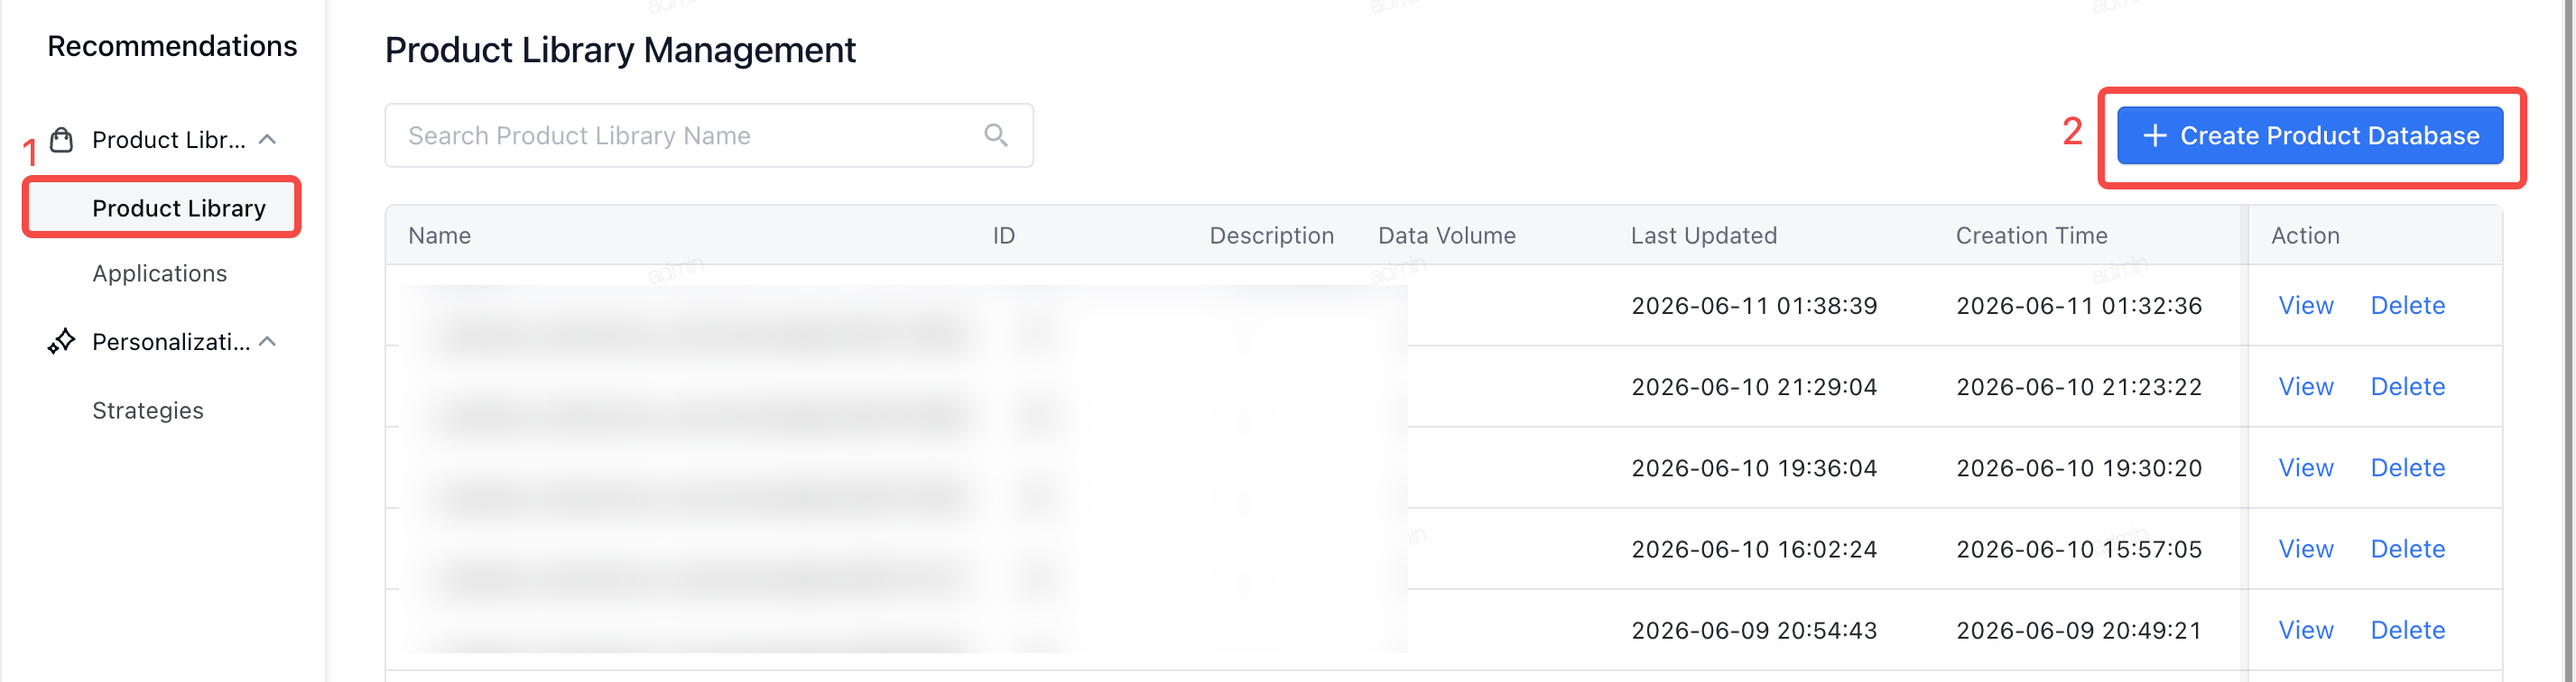Screen dimensions: 2576x682
Task: Delete the library updated 2026-06-10 19:36:04
Action: click(x=2407, y=467)
